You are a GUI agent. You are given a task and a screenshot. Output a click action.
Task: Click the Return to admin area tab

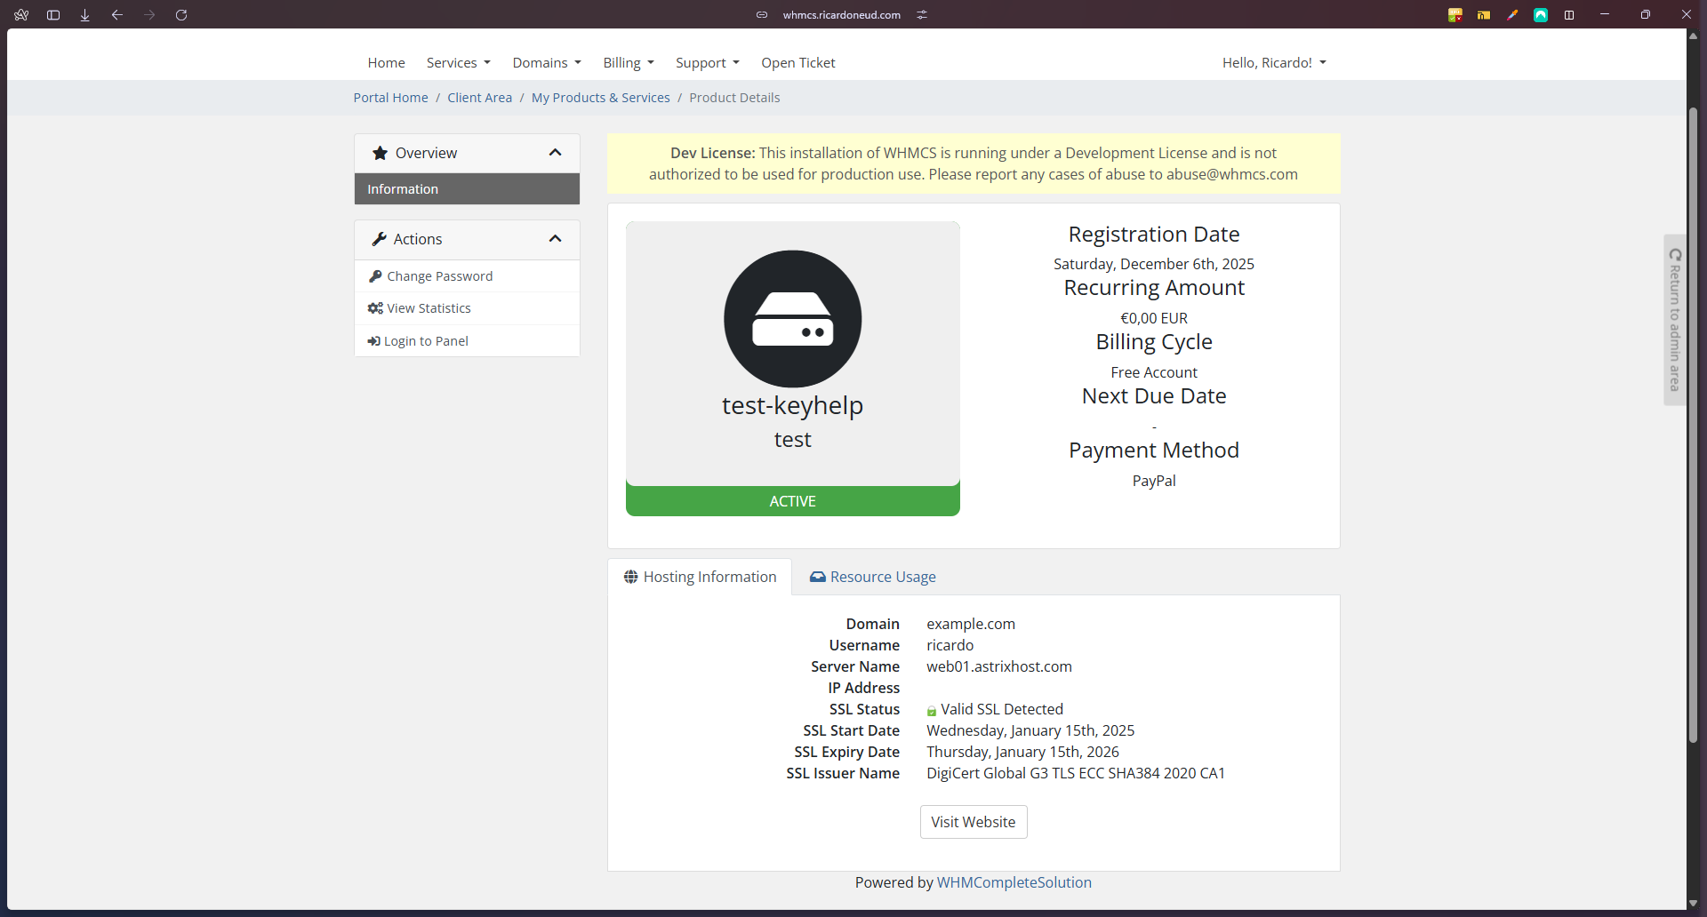pyautogui.click(x=1674, y=320)
